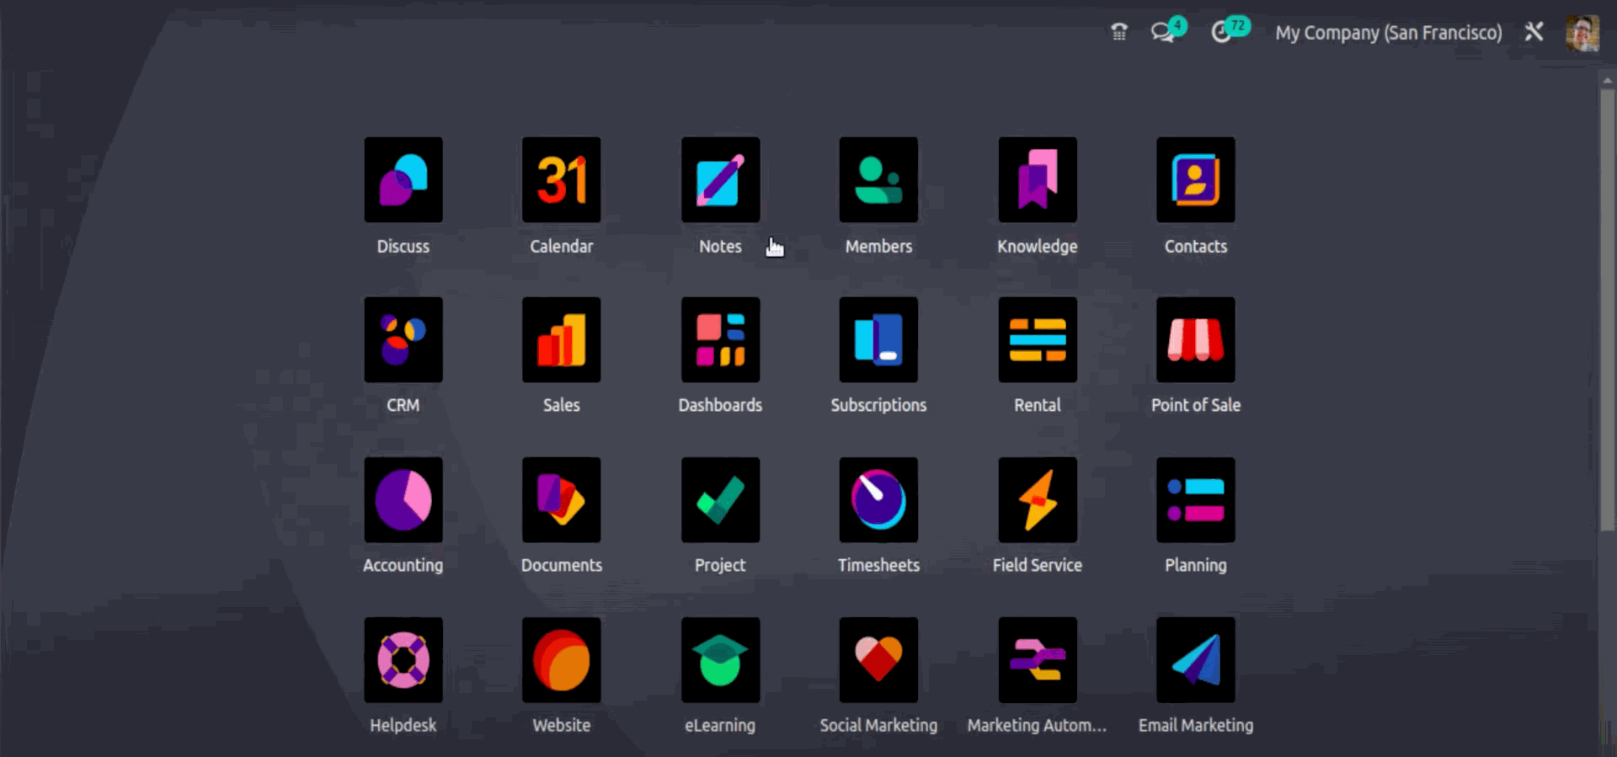Open the Helpdesk app icon
The width and height of the screenshot is (1617, 757).
[403, 660]
